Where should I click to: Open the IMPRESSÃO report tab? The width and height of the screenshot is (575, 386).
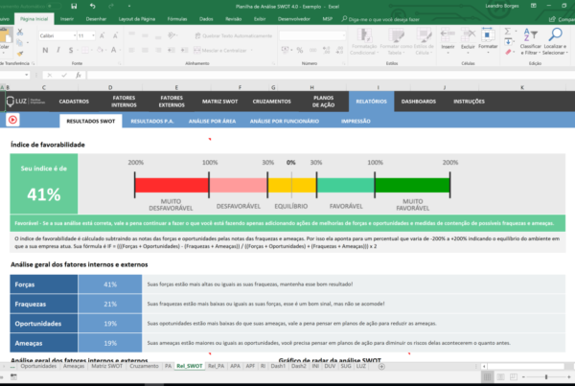356,122
